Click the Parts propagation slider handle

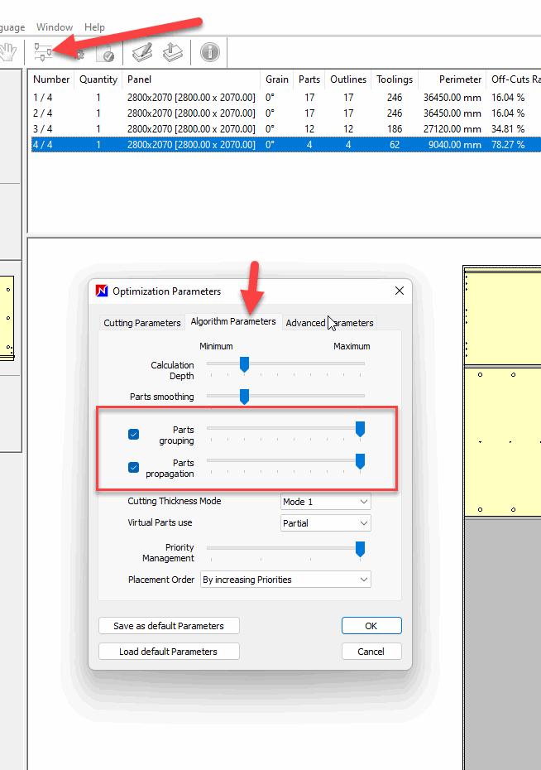[x=360, y=462]
